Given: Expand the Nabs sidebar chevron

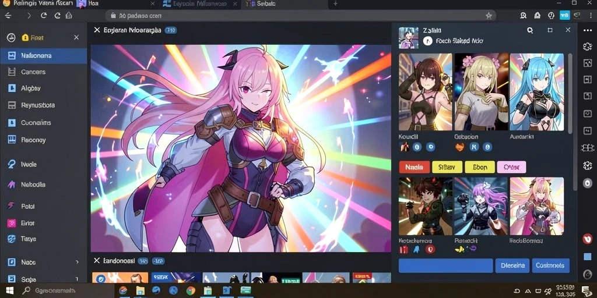Looking at the screenshot, I should tap(78, 262).
